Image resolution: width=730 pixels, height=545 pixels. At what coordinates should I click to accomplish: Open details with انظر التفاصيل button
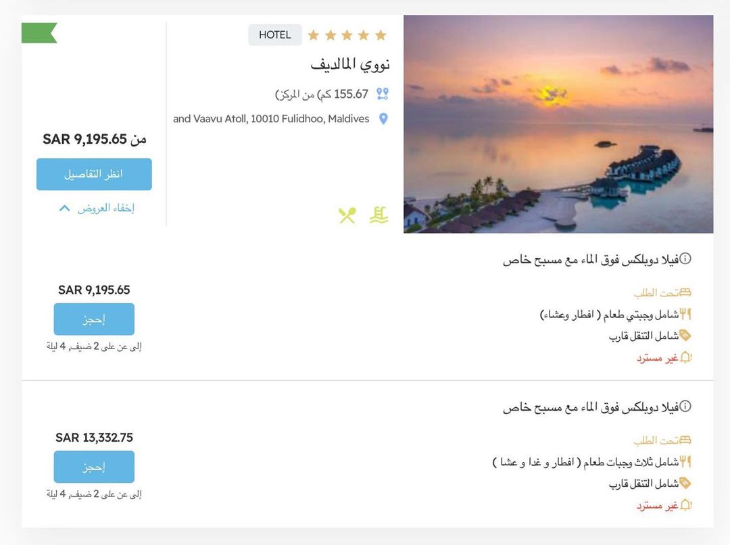click(94, 174)
